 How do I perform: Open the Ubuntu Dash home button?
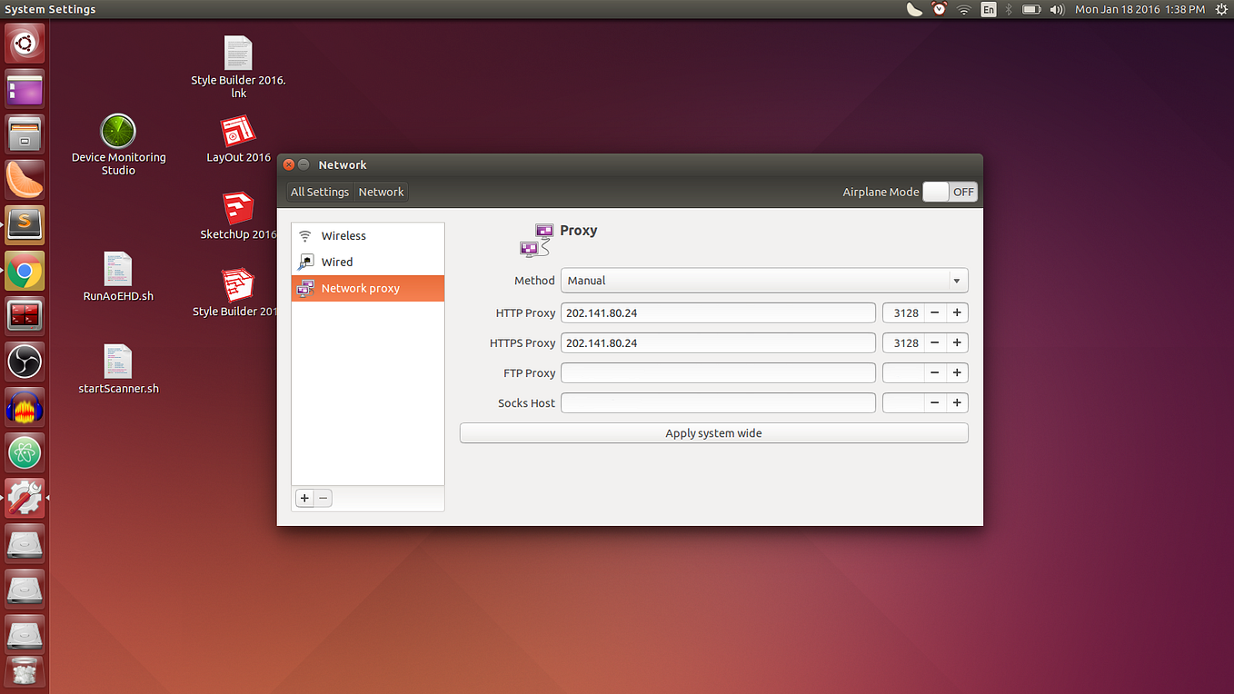tap(24, 43)
